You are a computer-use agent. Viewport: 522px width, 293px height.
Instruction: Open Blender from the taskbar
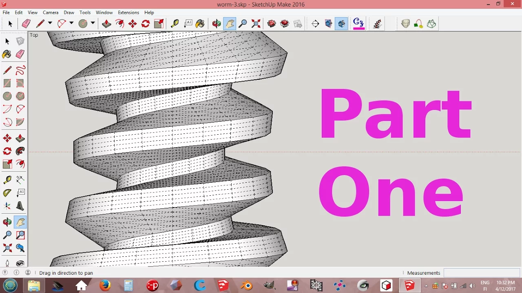click(247, 286)
